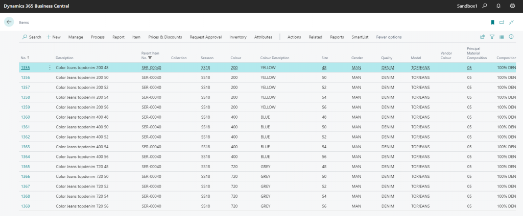
Task: Click the collapse page arrows icon
Action: [511, 22]
